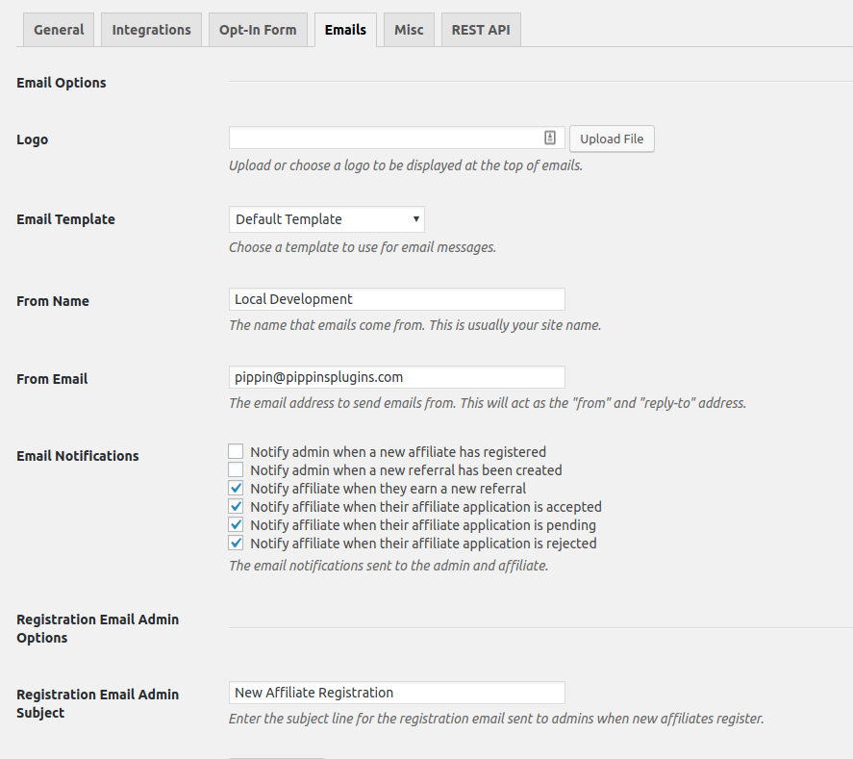The width and height of the screenshot is (853, 759).
Task: Turn off rejected affiliate application notification
Action: 236,543
